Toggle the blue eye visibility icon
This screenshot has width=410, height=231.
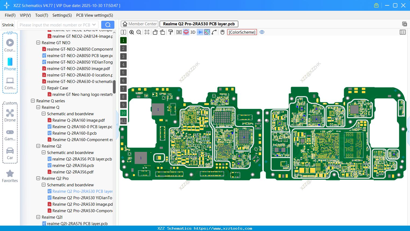pos(262,32)
